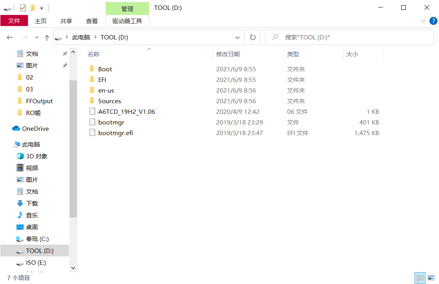The image size is (439, 284).
Task: Go up one folder level arrow
Action: pyautogui.click(x=47, y=38)
